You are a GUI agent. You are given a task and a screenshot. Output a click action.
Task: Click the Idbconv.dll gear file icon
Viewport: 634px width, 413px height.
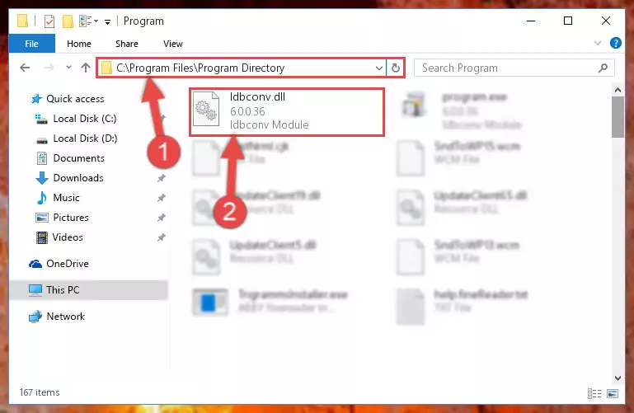coord(206,110)
